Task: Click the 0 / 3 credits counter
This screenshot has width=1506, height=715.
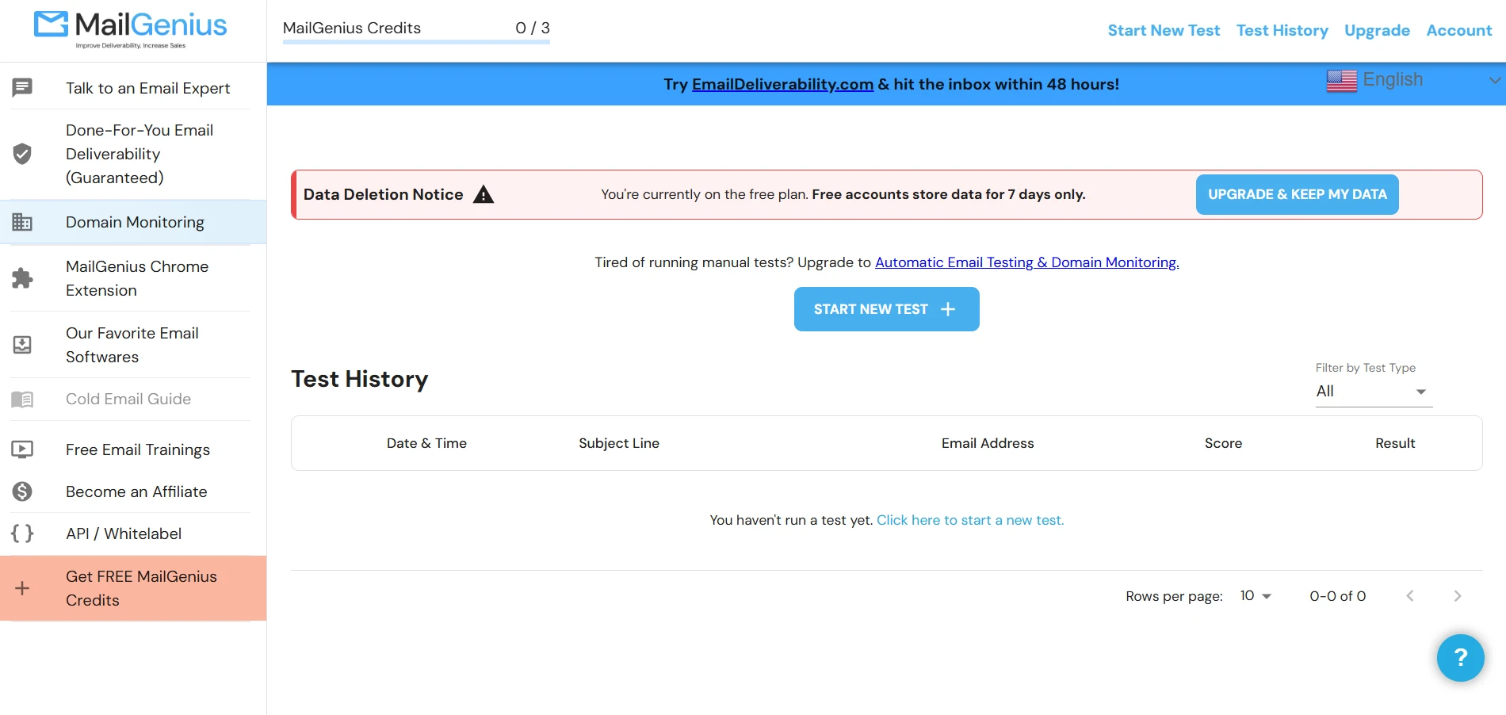Action: pyautogui.click(x=533, y=28)
